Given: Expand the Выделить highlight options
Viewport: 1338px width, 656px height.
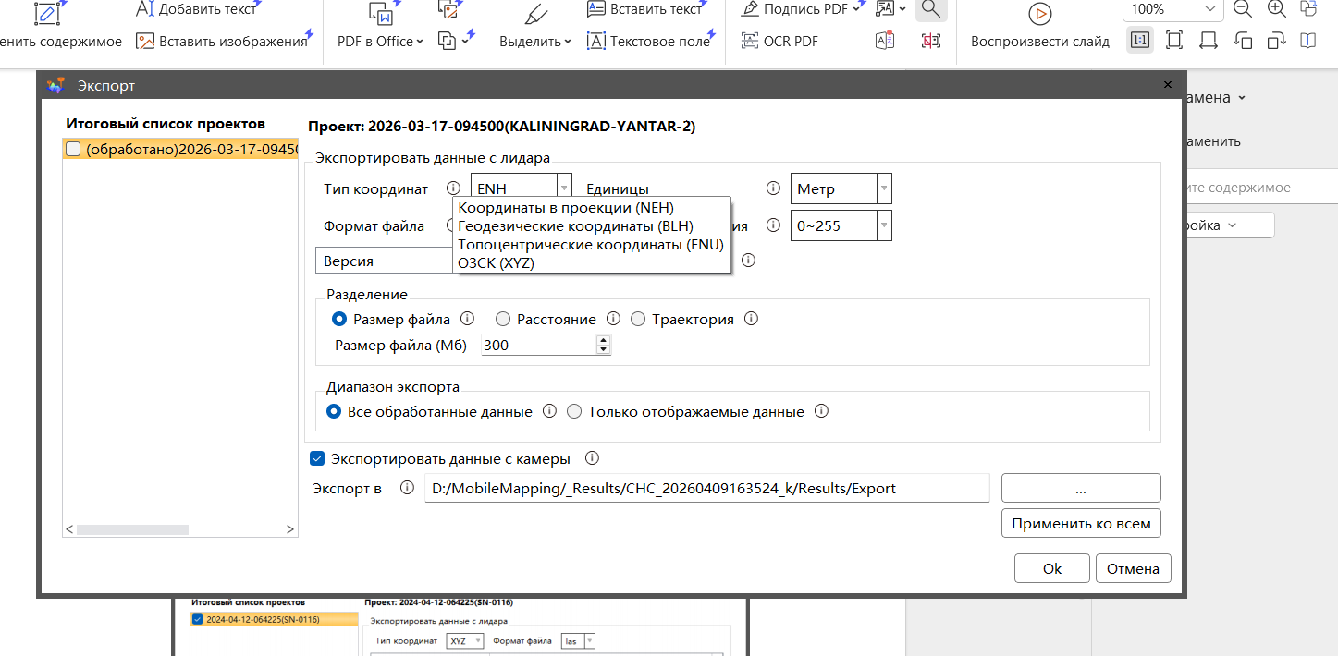Looking at the screenshot, I should (535, 41).
